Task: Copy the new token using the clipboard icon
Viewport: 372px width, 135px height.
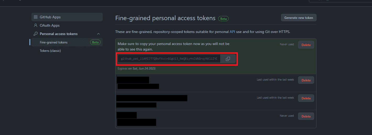Action: click(x=228, y=59)
